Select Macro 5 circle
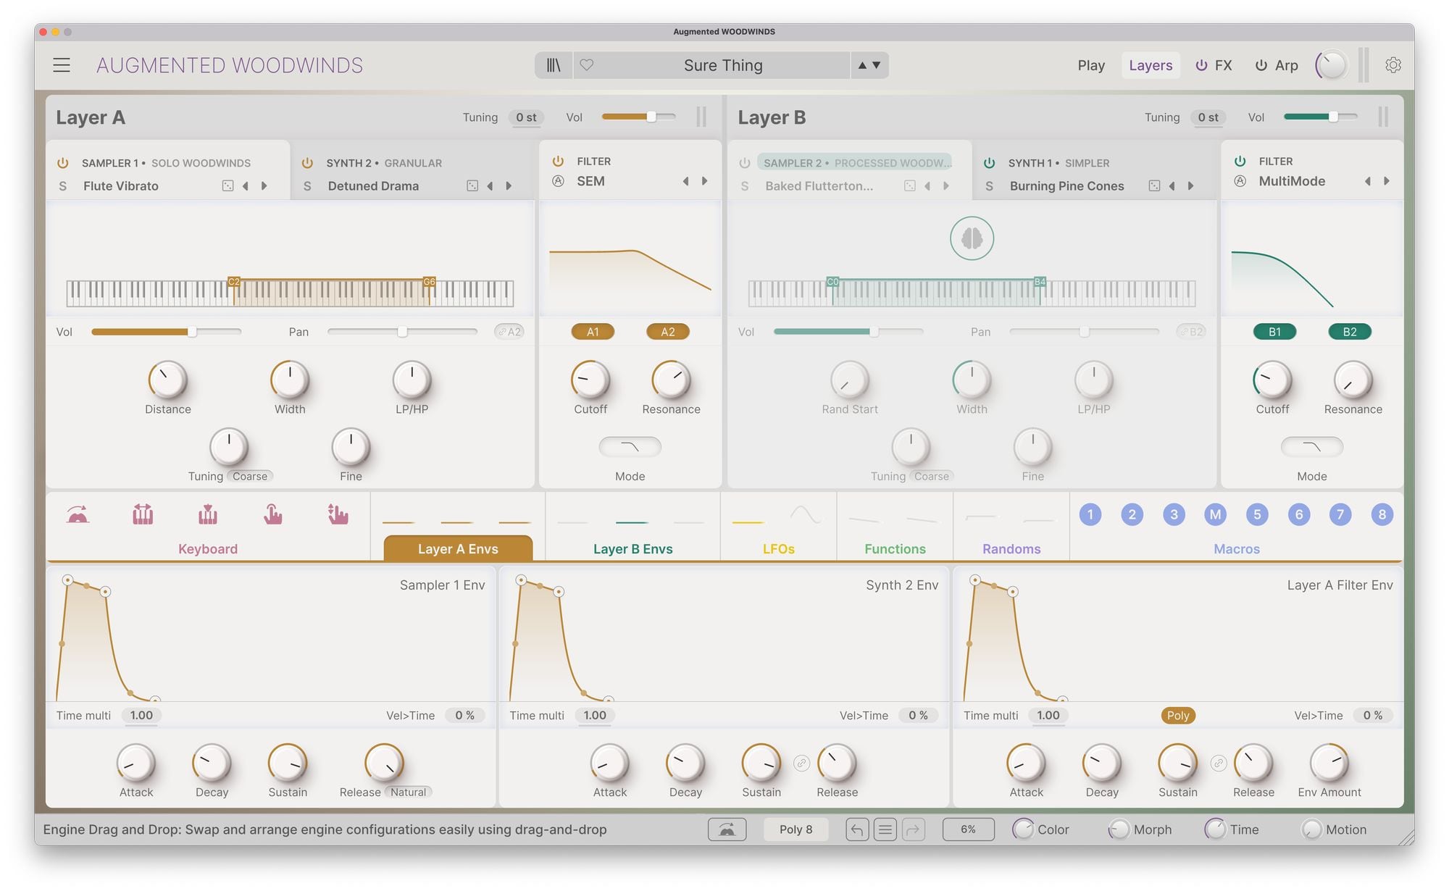The image size is (1449, 891). pos(1257,515)
